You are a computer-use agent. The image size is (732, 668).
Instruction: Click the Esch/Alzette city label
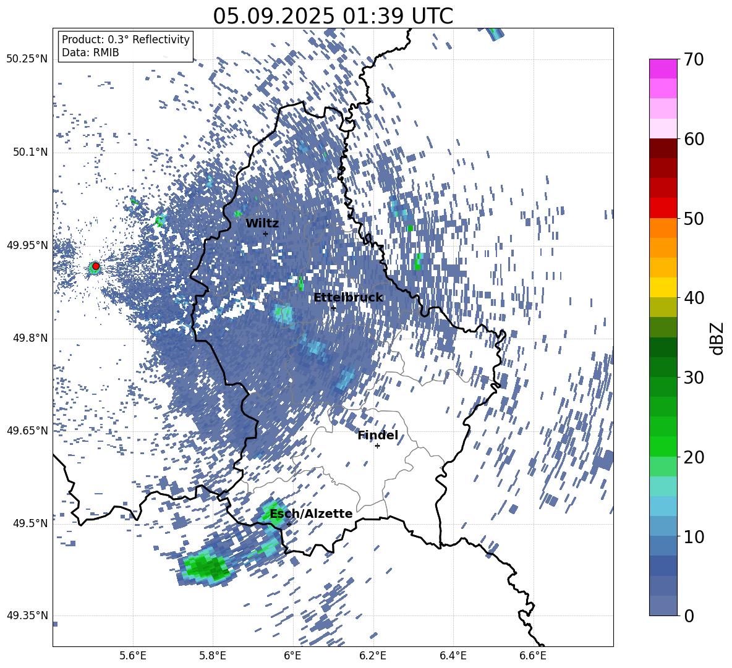point(311,514)
